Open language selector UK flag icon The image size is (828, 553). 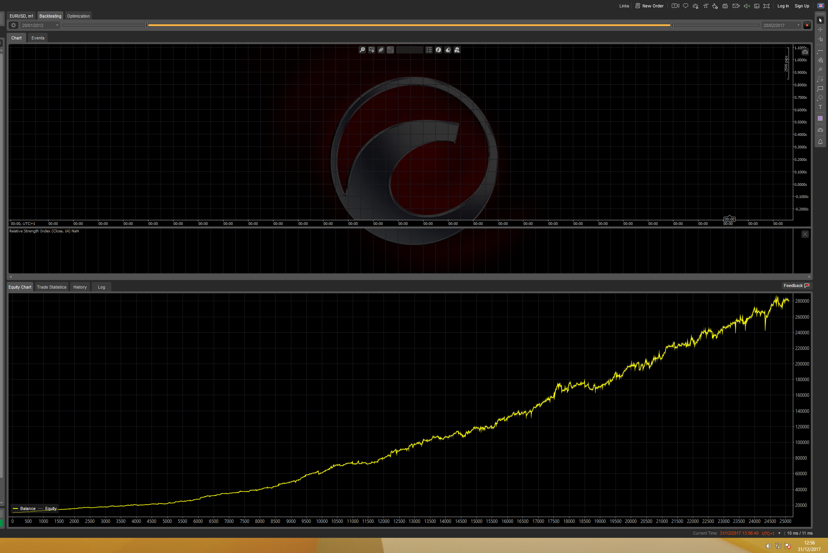[x=821, y=6]
